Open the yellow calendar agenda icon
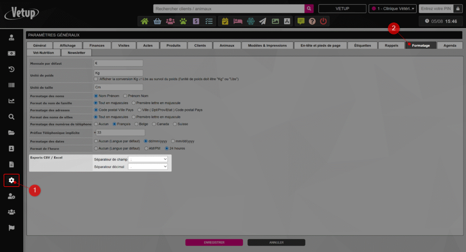 pos(225,21)
